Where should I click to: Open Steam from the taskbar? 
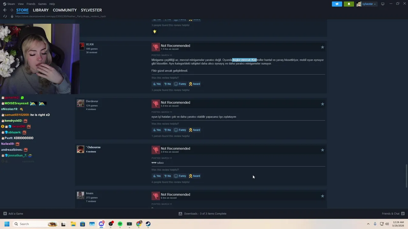pos(148,224)
